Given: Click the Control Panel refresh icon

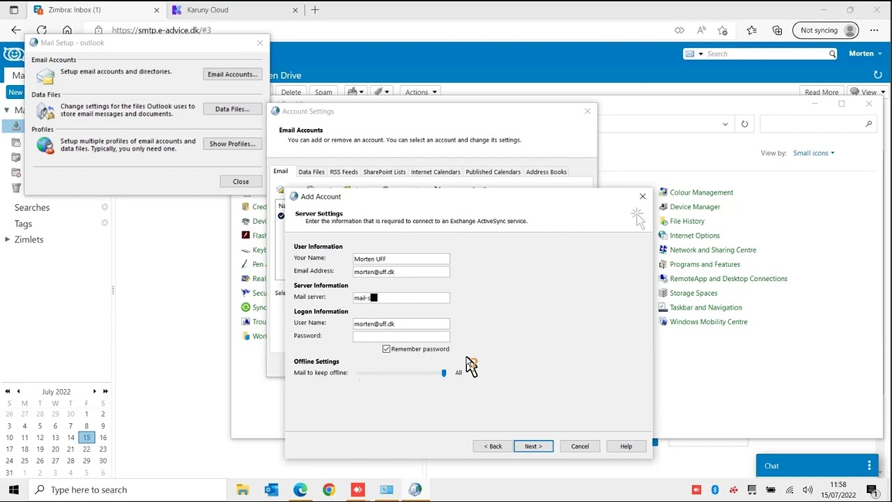Looking at the screenshot, I should coord(744,124).
